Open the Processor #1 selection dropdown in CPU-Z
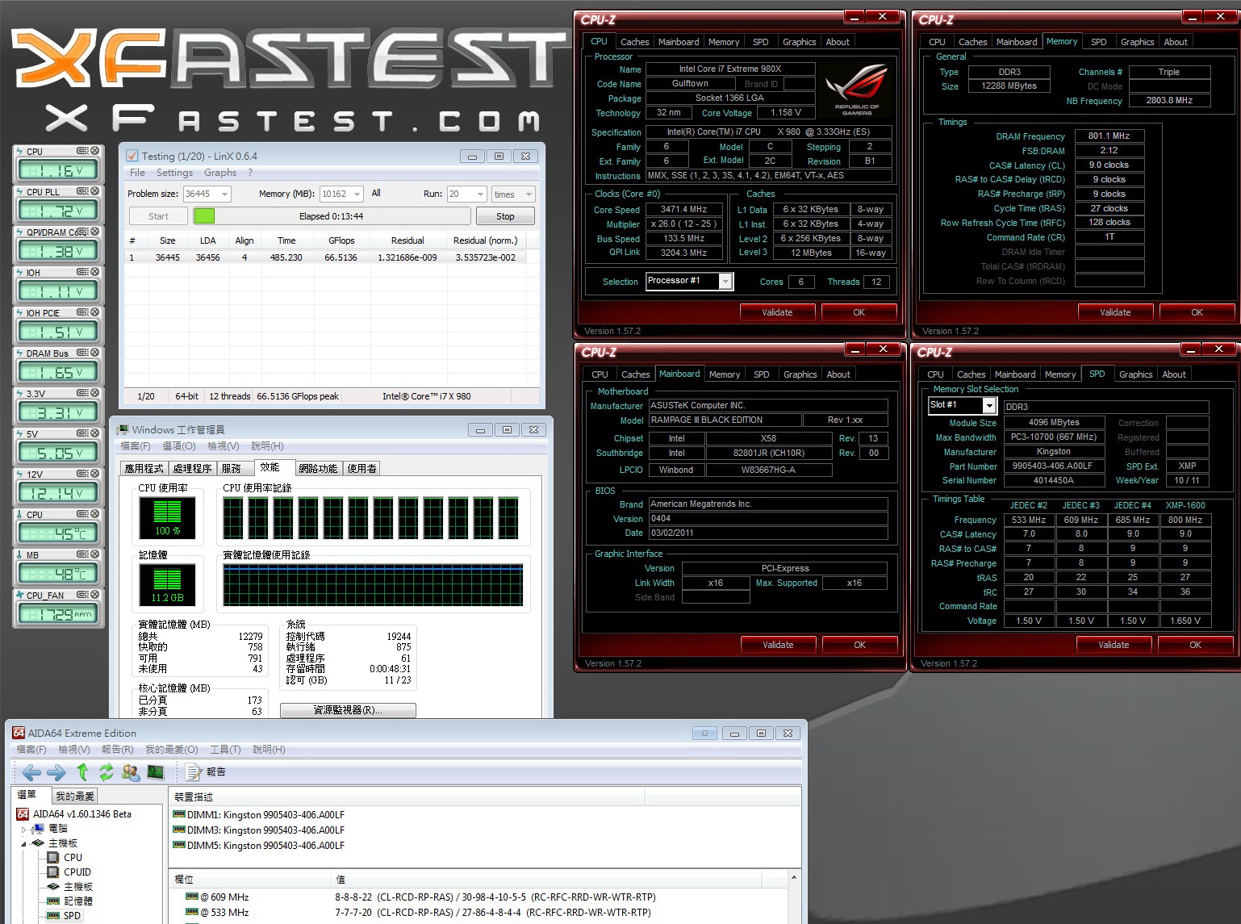Viewport: 1241px width, 924px height. (725, 281)
